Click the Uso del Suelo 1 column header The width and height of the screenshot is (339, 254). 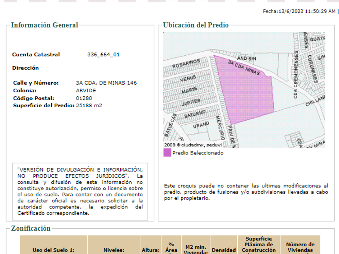pos(54,250)
